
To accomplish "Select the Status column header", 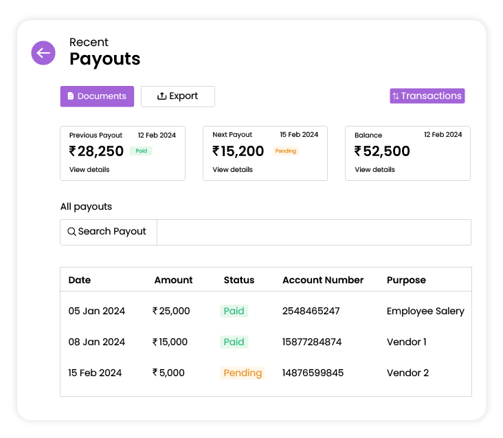I will [x=239, y=280].
